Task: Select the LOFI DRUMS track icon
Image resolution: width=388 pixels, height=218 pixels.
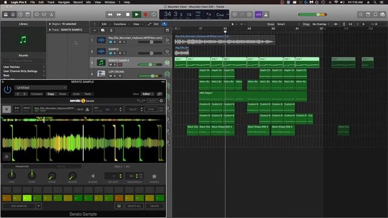Action: point(101,74)
